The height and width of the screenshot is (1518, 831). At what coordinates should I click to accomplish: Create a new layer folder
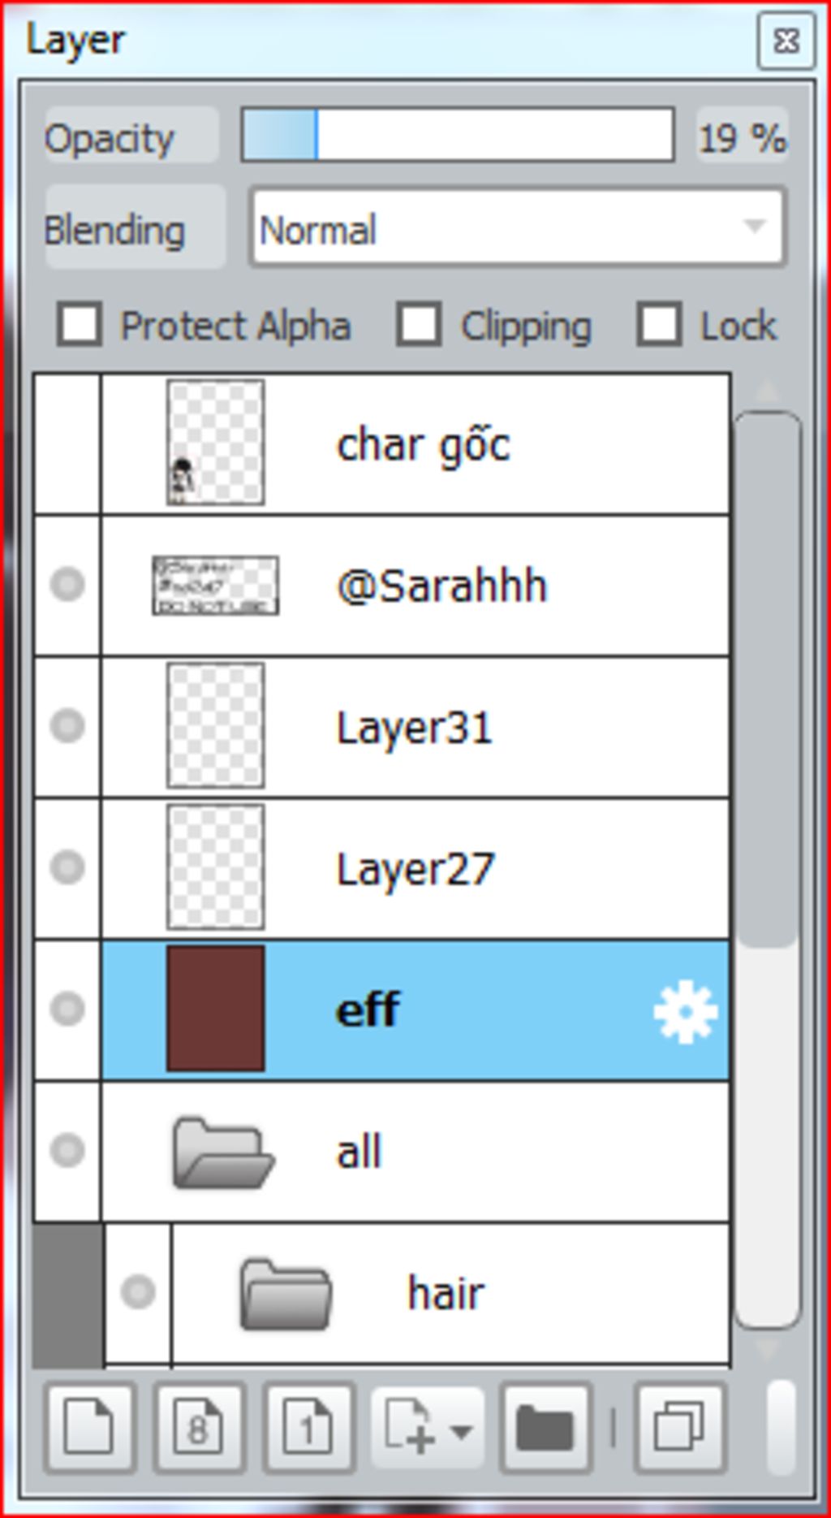click(x=545, y=1428)
